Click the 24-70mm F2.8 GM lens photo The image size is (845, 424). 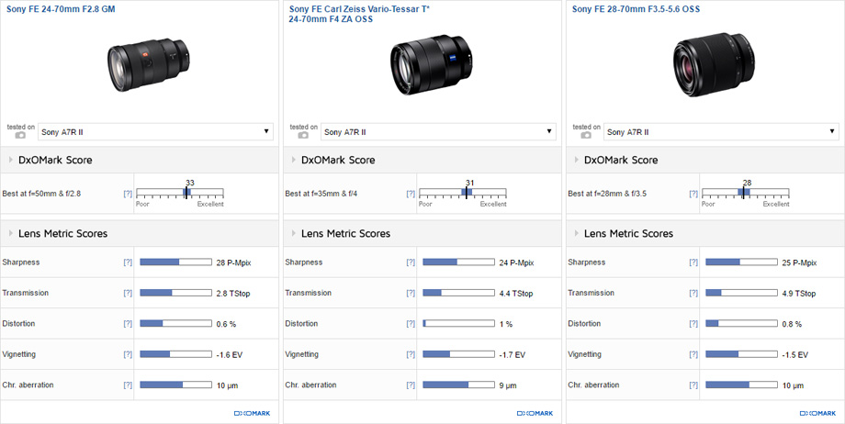pos(148,64)
